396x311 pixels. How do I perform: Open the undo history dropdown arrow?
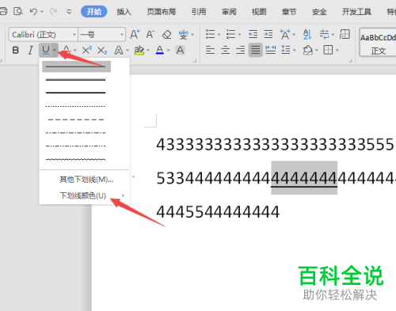(x=42, y=12)
